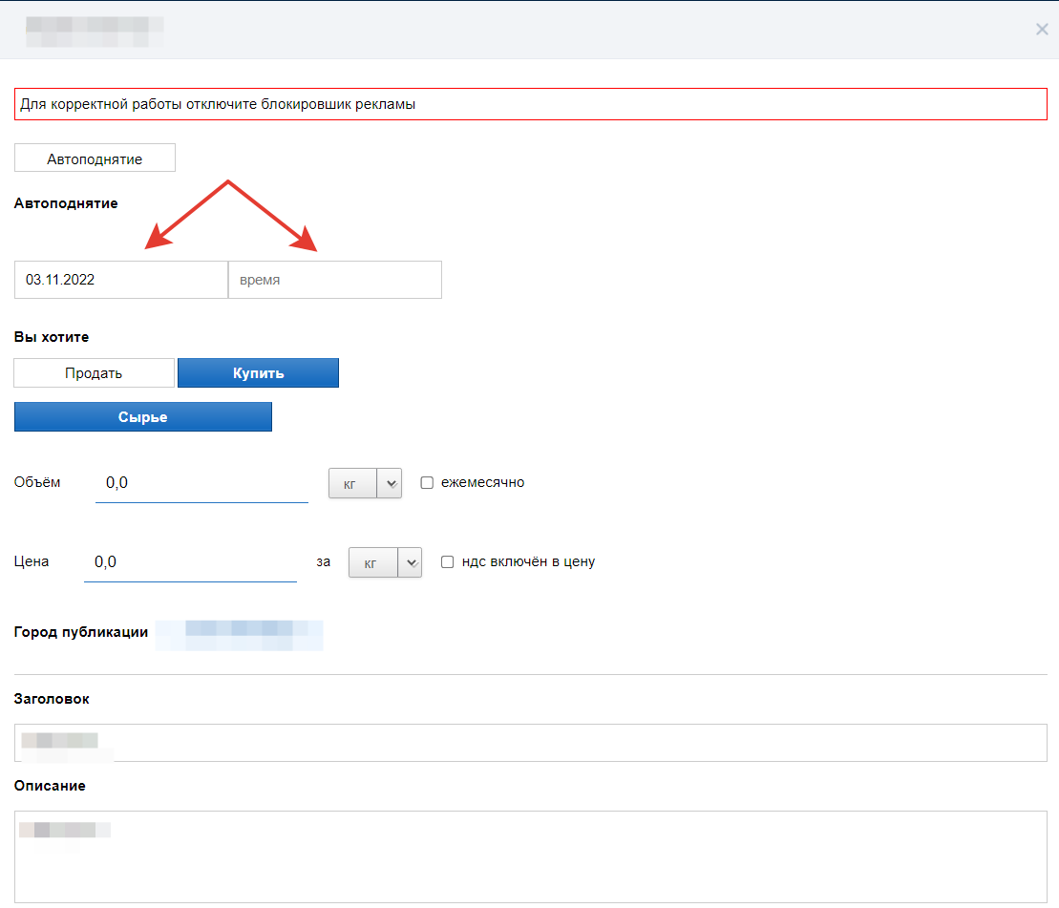This screenshot has width=1059, height=908.
Task: Click the Вы хотите heading text
Action: (52, 337)
